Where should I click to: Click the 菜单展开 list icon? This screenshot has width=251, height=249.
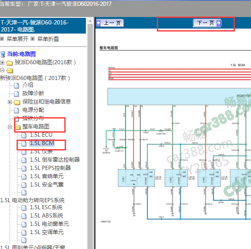[2, 39]
